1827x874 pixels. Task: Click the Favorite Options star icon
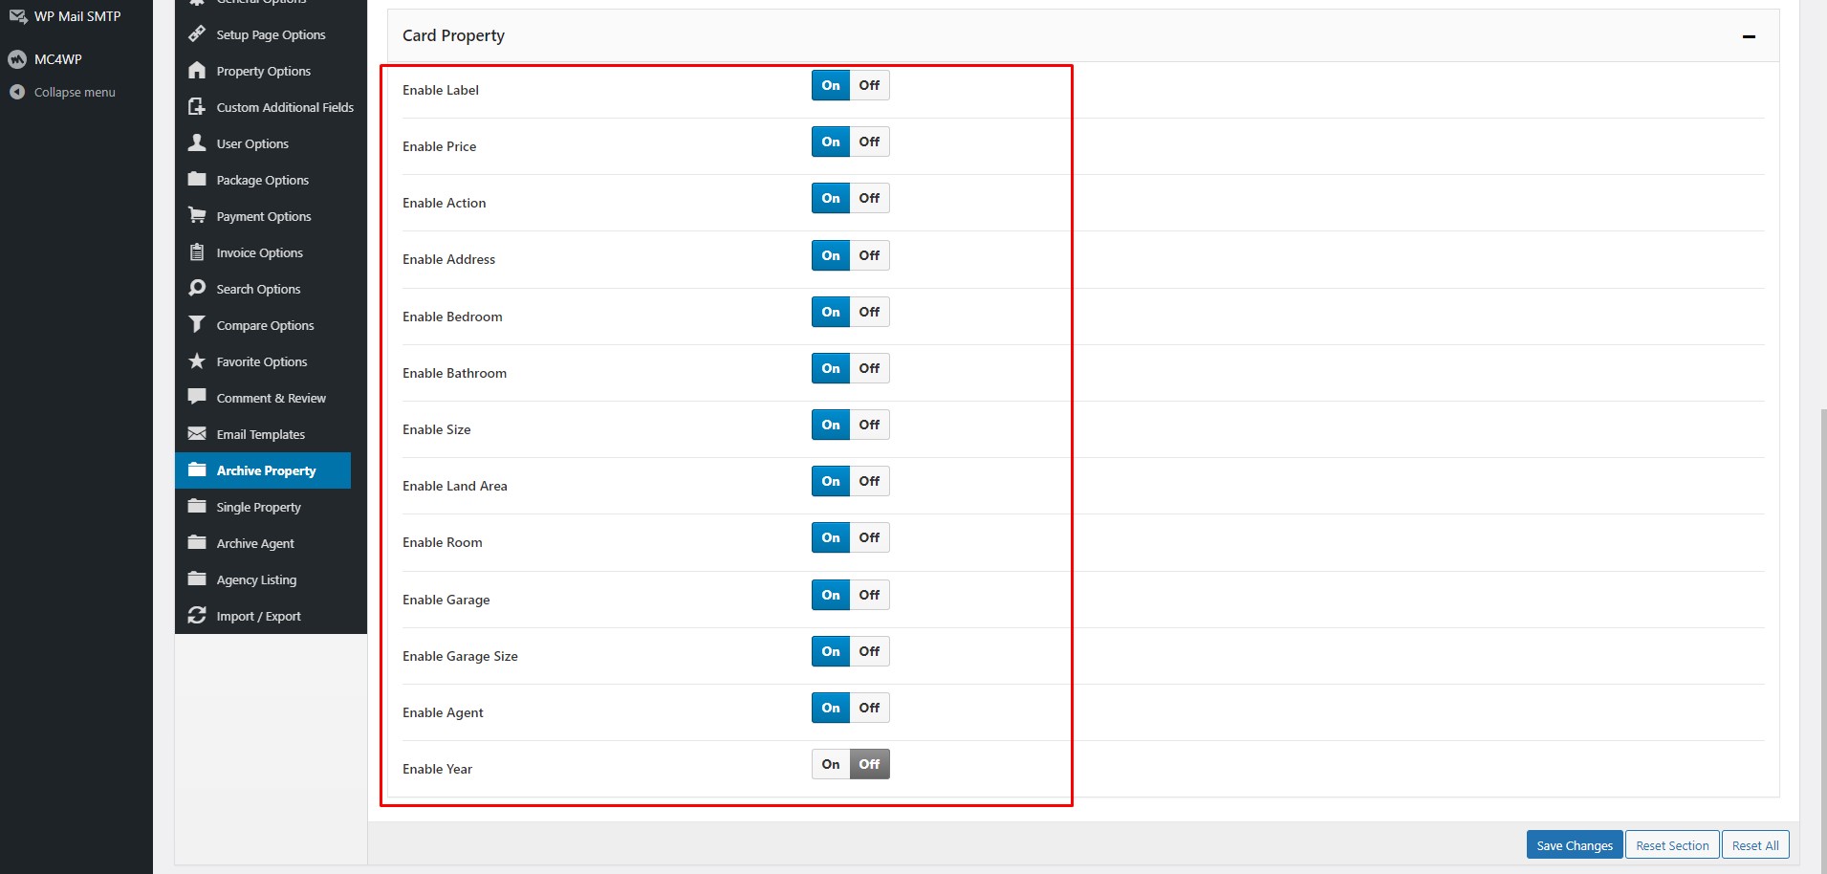pos(197,361)
